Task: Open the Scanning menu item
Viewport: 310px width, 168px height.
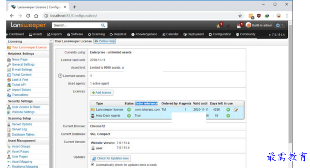Action: 96,34
